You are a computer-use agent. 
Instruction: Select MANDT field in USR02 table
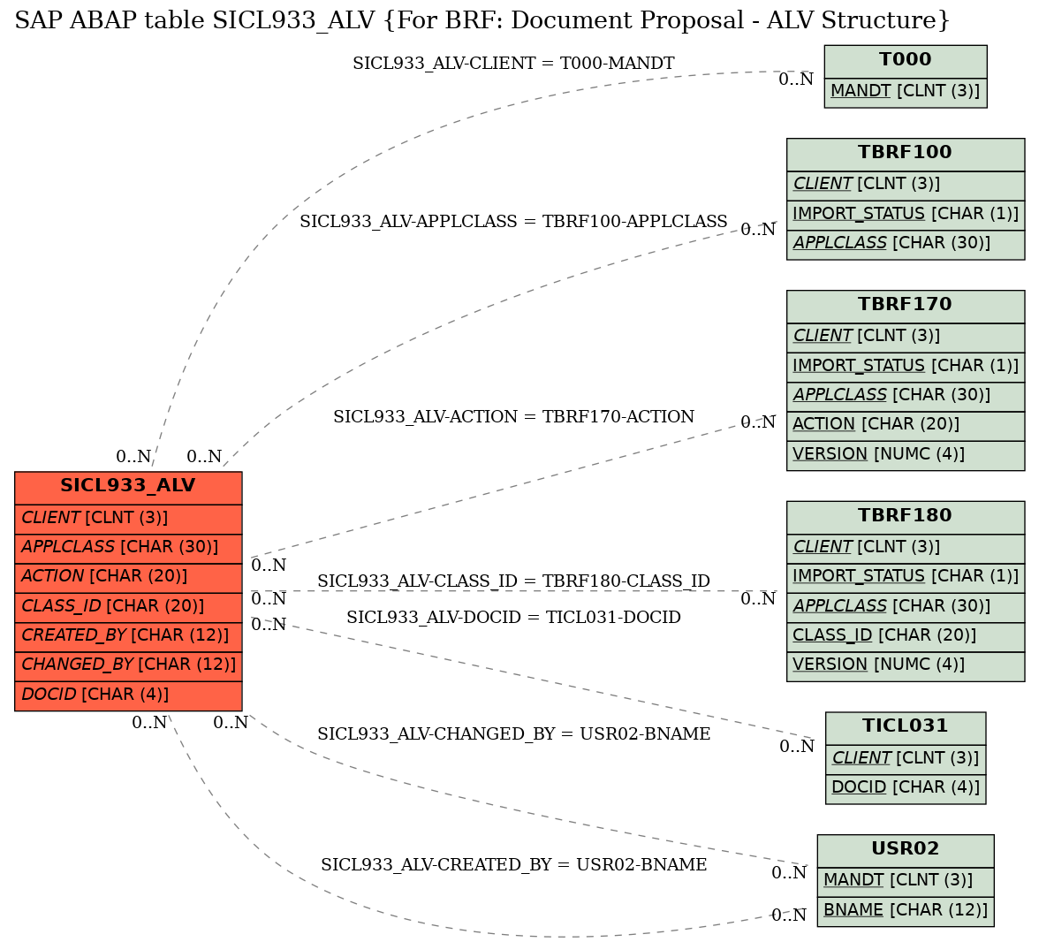(905, 882)
